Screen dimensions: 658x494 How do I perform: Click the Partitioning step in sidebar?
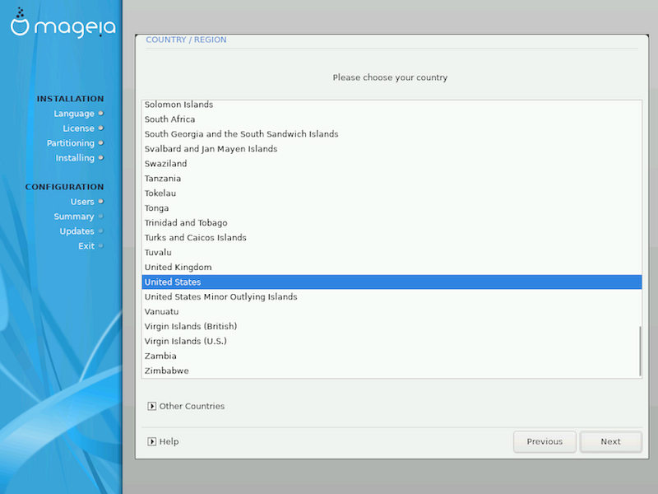(71, 143)
